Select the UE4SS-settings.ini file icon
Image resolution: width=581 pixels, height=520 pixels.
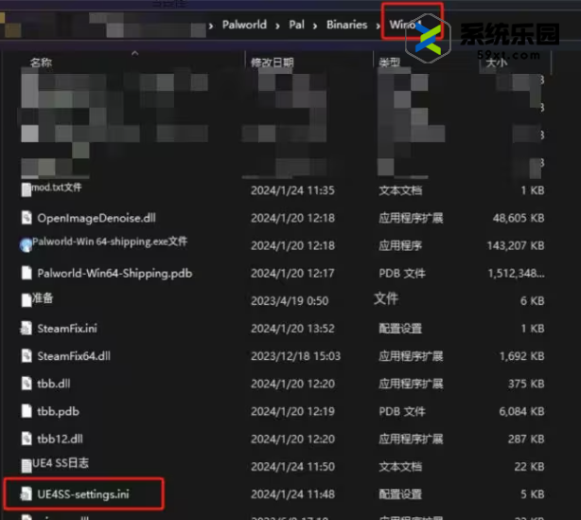click(26, 493)
